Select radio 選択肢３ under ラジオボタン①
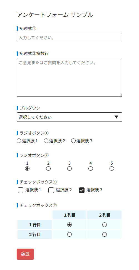 (x=73, y=141)
